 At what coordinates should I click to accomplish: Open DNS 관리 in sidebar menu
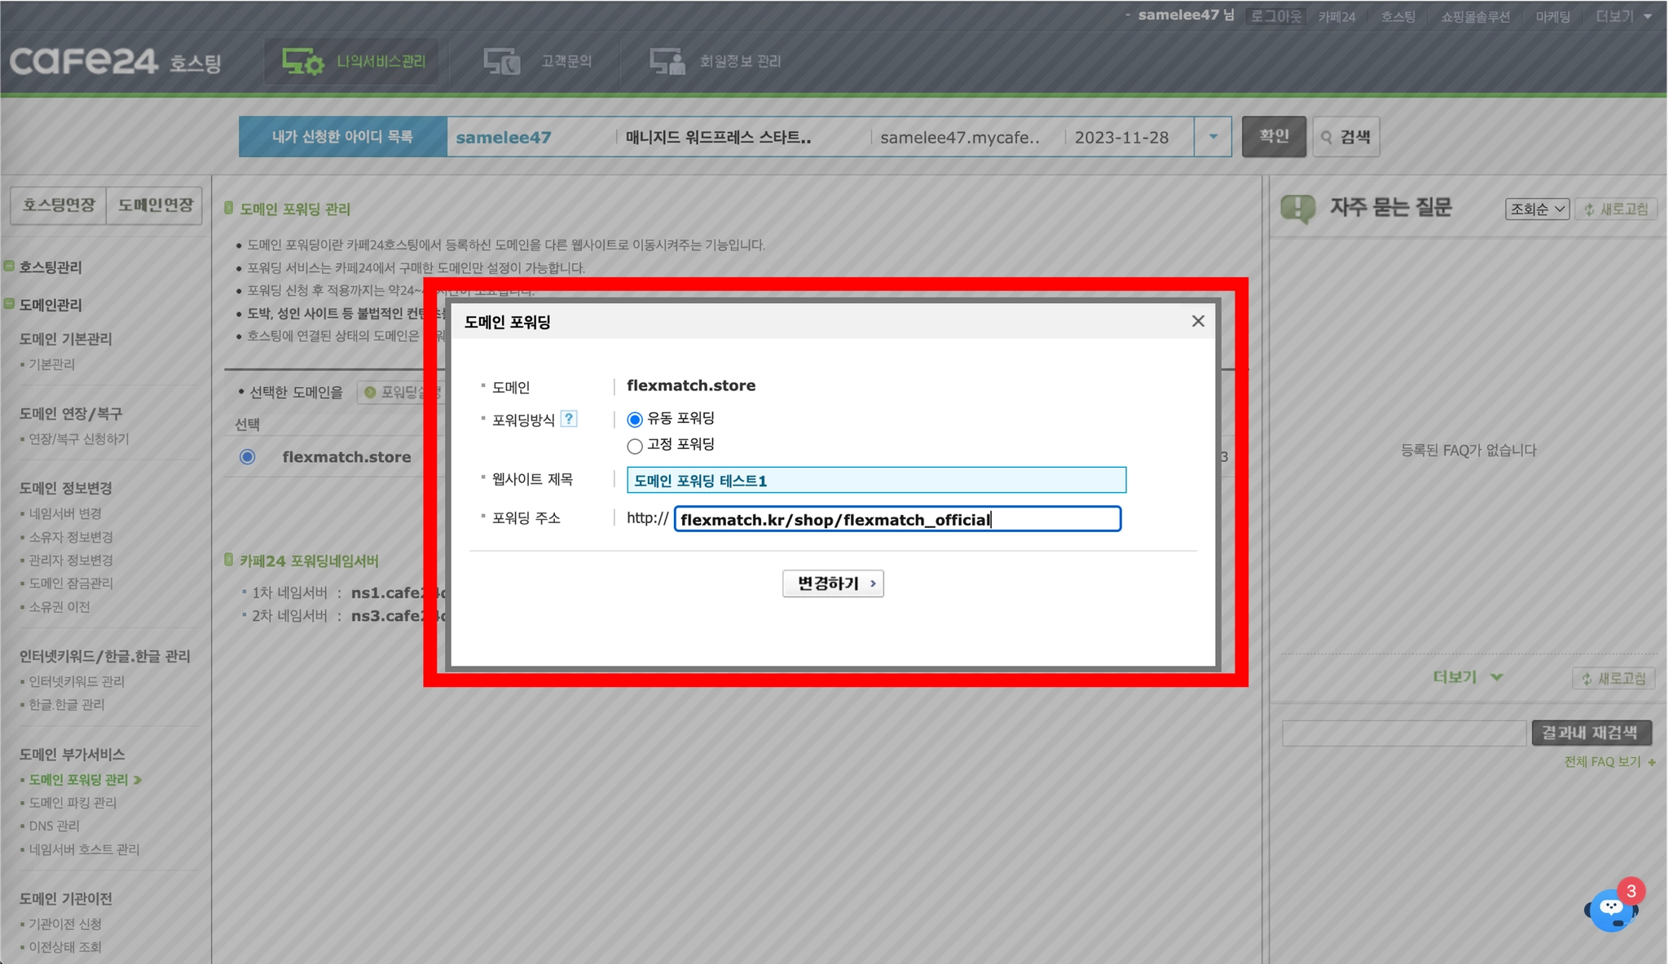tap(54, 825)
